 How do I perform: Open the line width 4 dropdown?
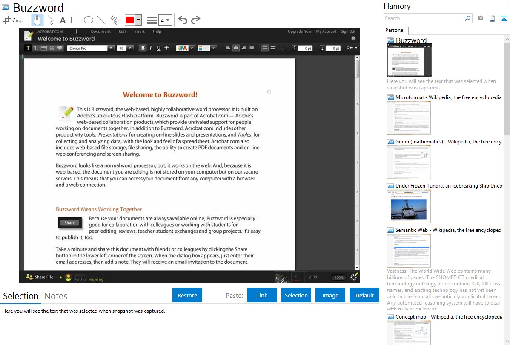pos(165,20)
